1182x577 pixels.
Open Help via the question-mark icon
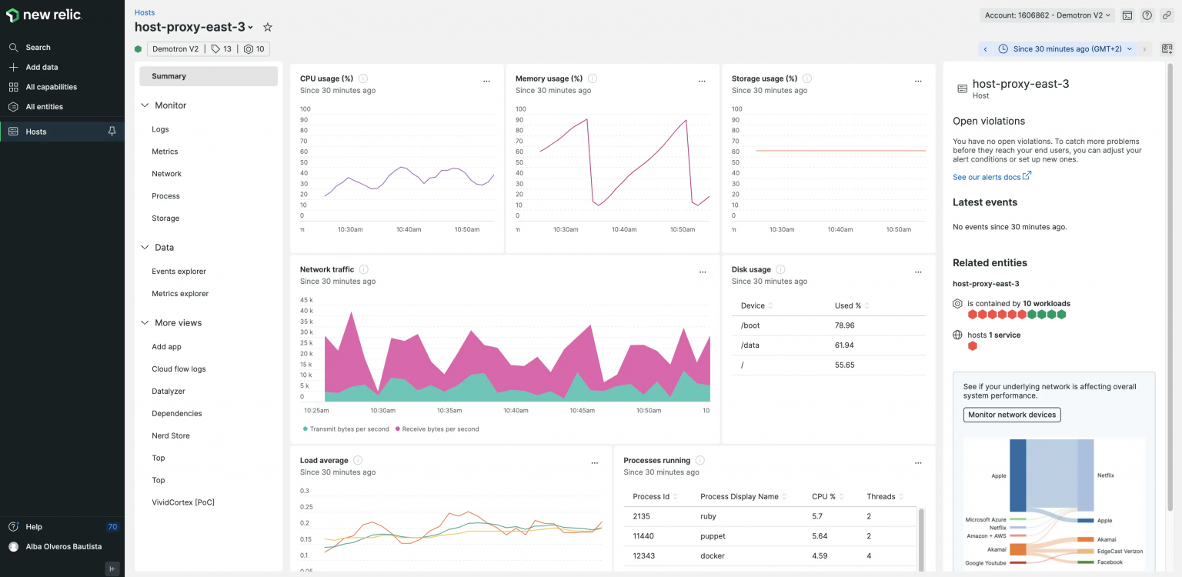(x=1147, y=15)
